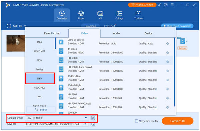Enable Merge into one file checkbox

point(136,121)
